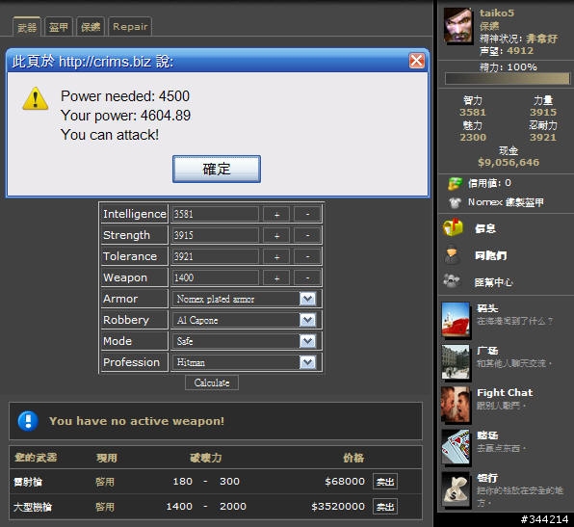Click the town square thumbnail
Image resolution: width=574 pixels, height=527 pixels.
tap(456, 362)
